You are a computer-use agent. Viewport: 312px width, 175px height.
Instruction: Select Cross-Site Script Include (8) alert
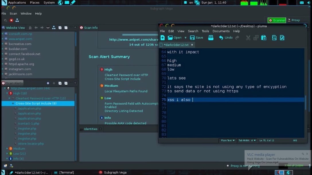(38, 104)
